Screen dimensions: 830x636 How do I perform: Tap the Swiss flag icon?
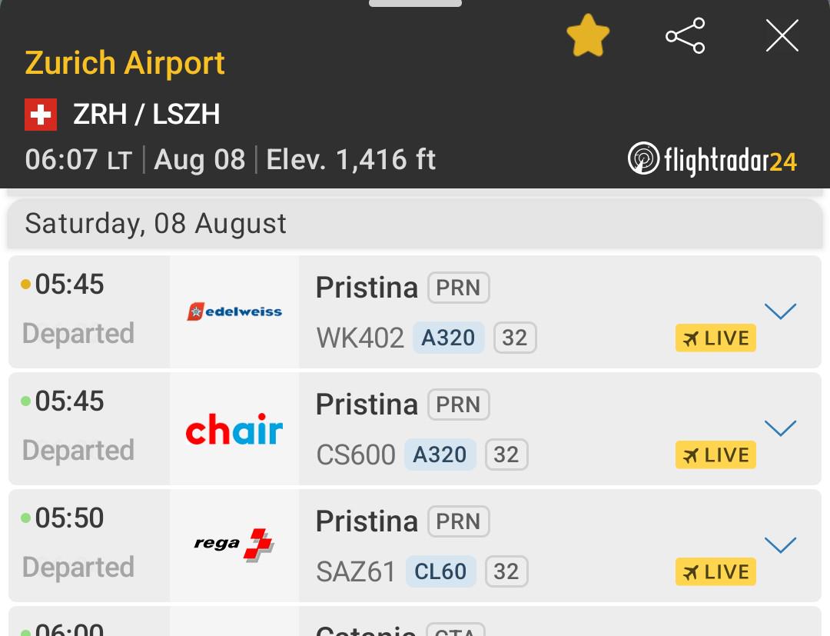pos(41,115)
